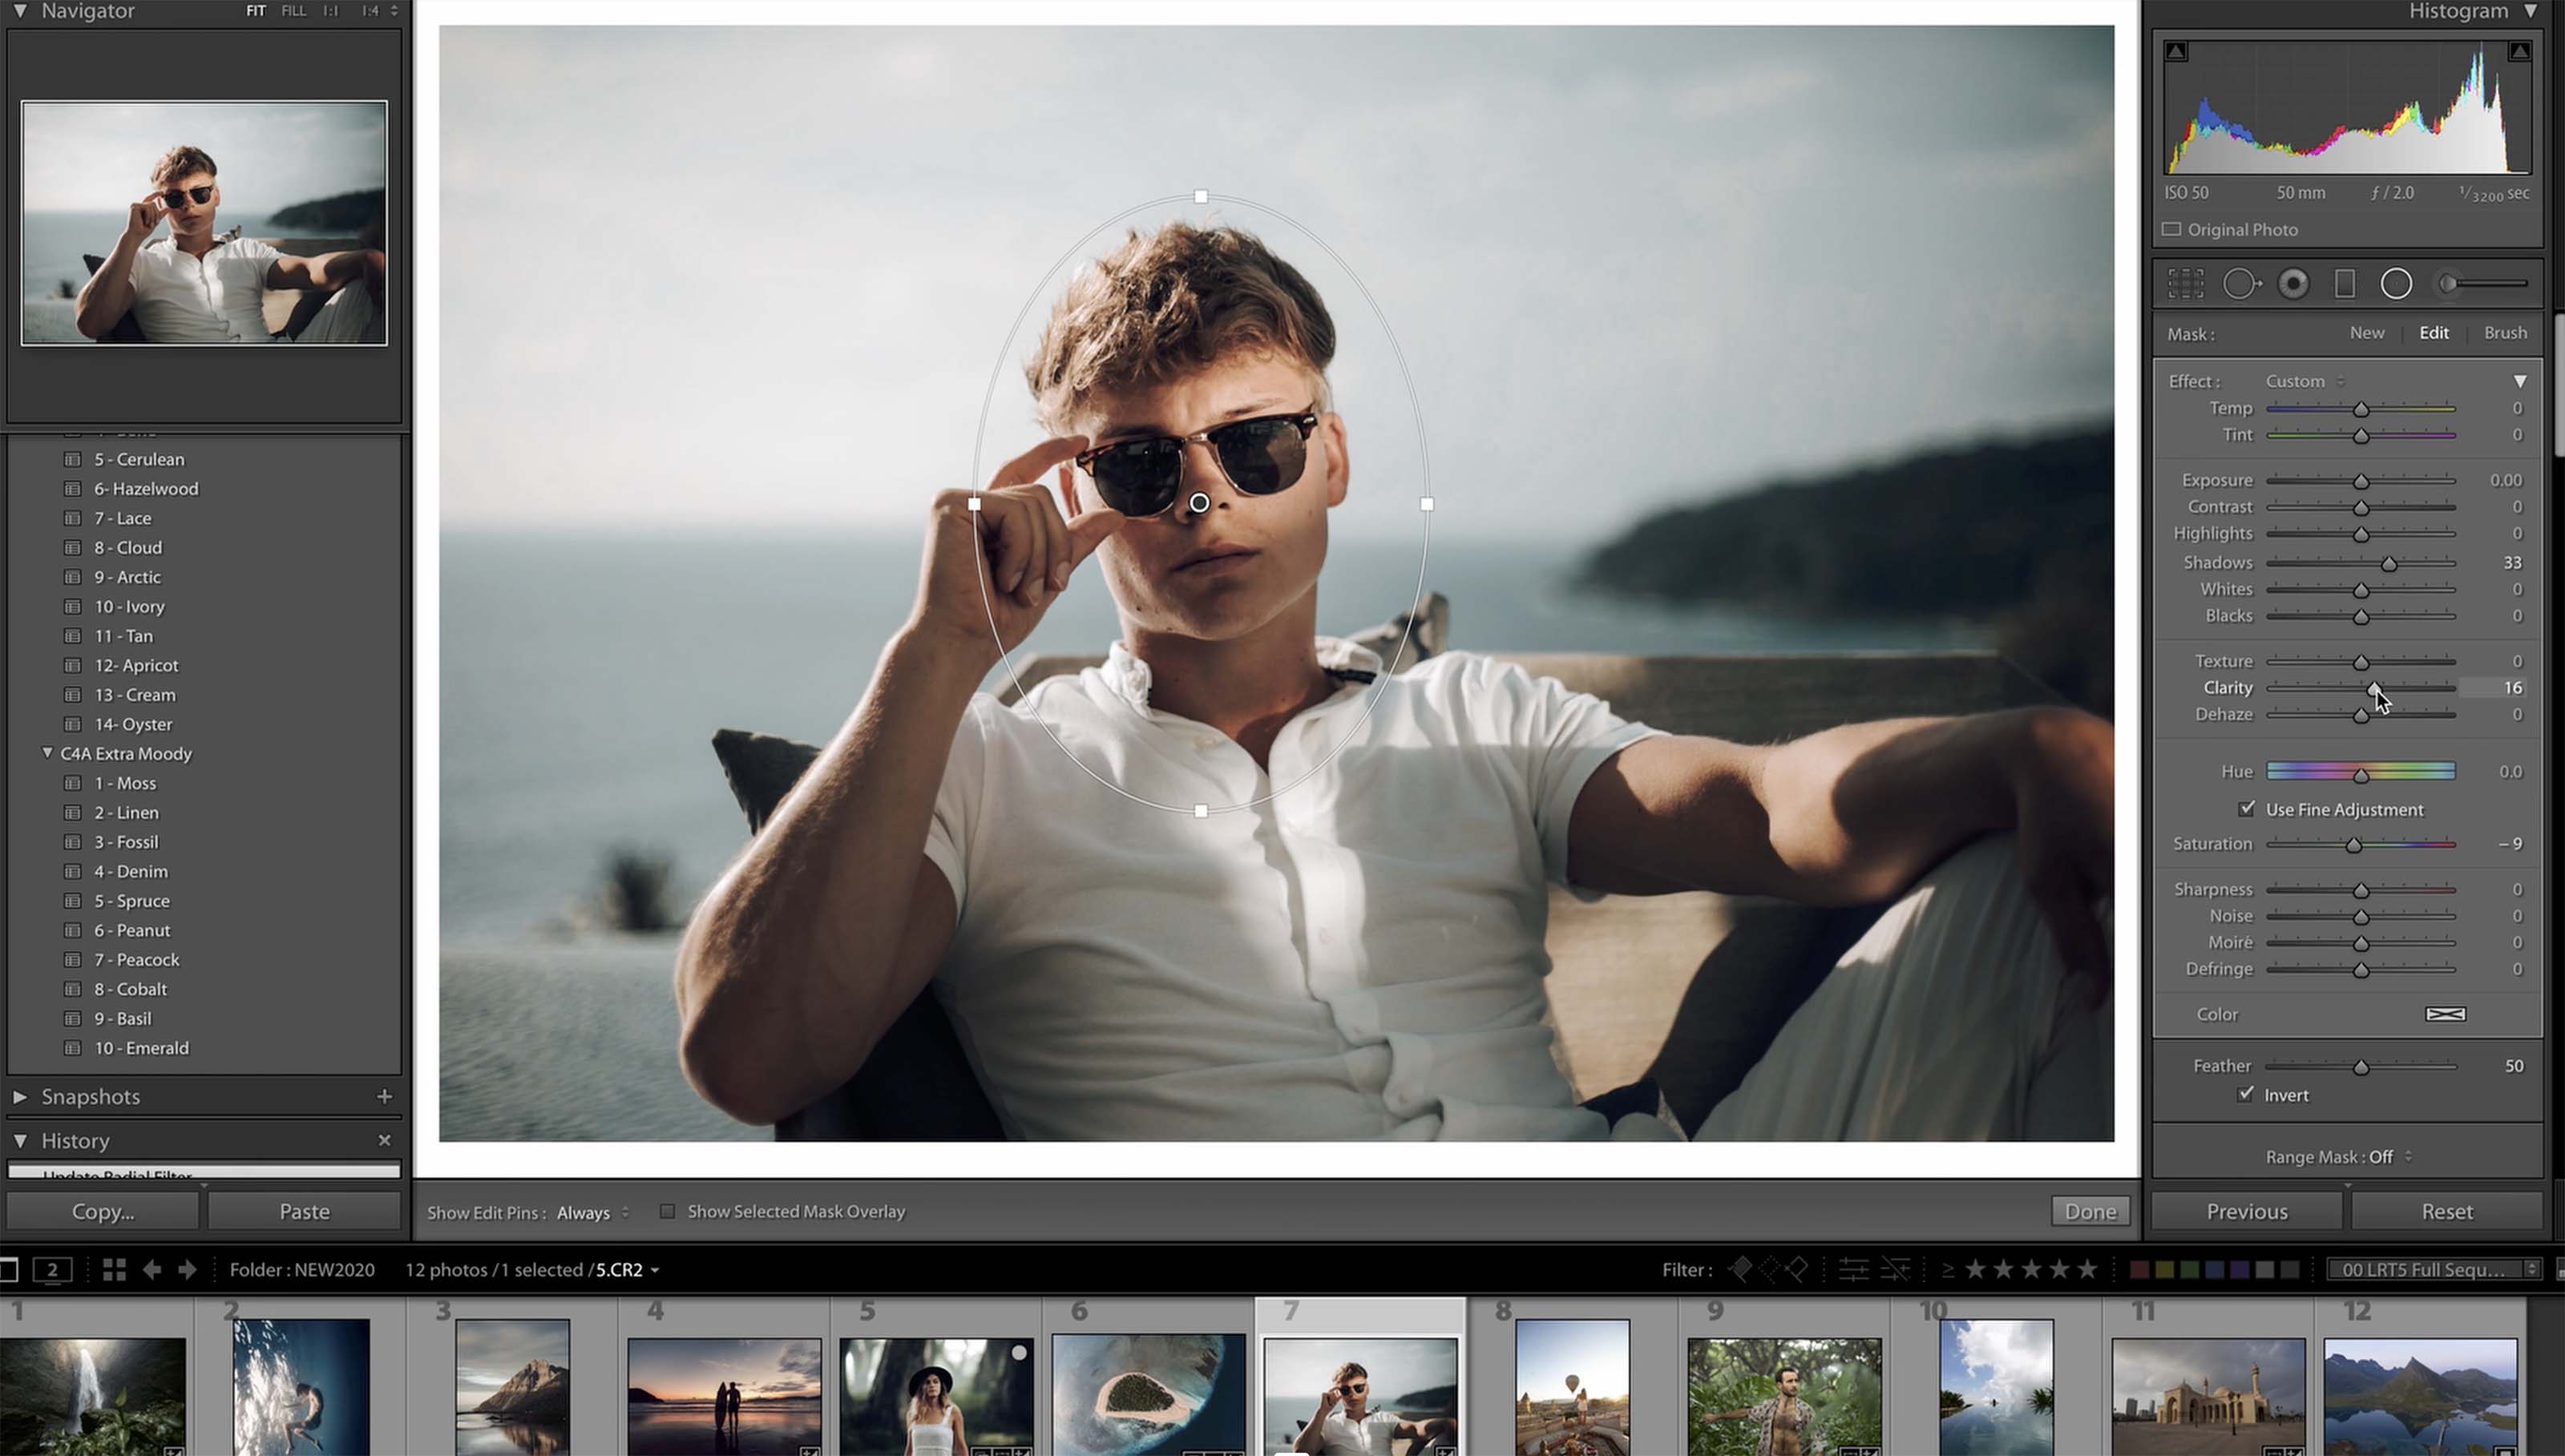The image size is (2565, 1456).
Task: Choose the Red Eye Correction tool
Action: click(x=2293, y=284)
